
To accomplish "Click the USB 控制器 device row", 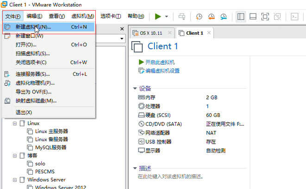I will (x=191, y=142).
